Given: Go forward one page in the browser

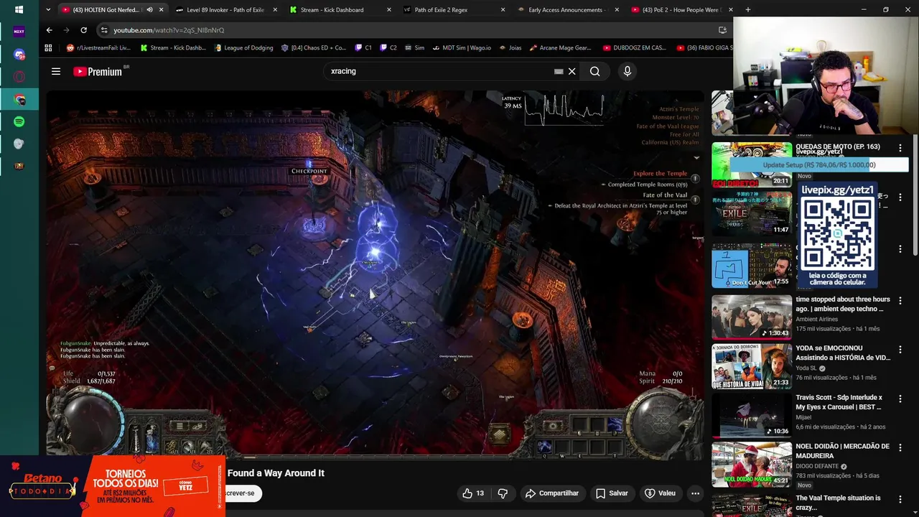Looking at the screenshot, I should coord(66,30).
